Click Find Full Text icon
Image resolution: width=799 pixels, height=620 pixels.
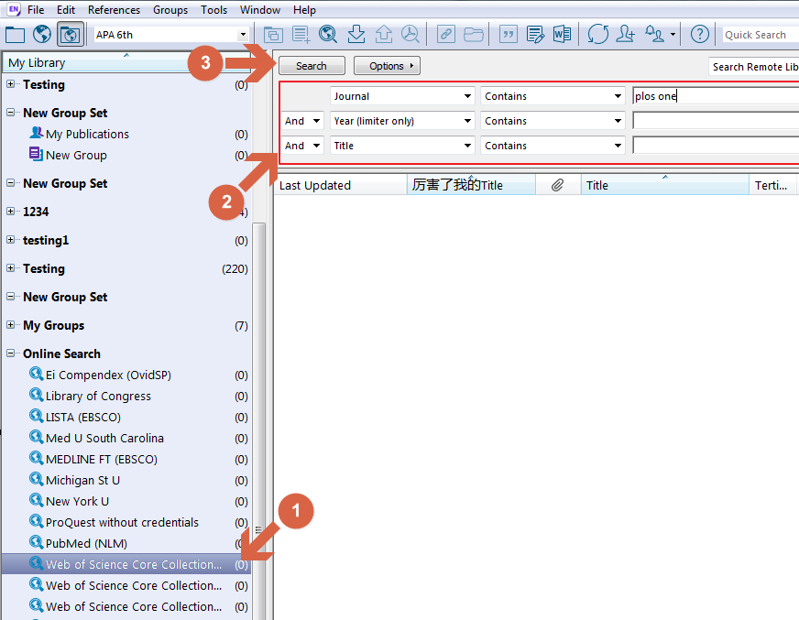(410, 35)
